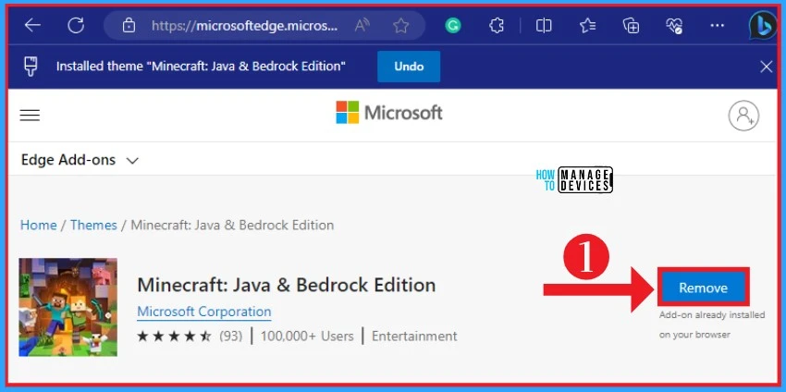Open the (93) reviews count
The width and height of the screenshot is (786, 392).
(230, 336)
